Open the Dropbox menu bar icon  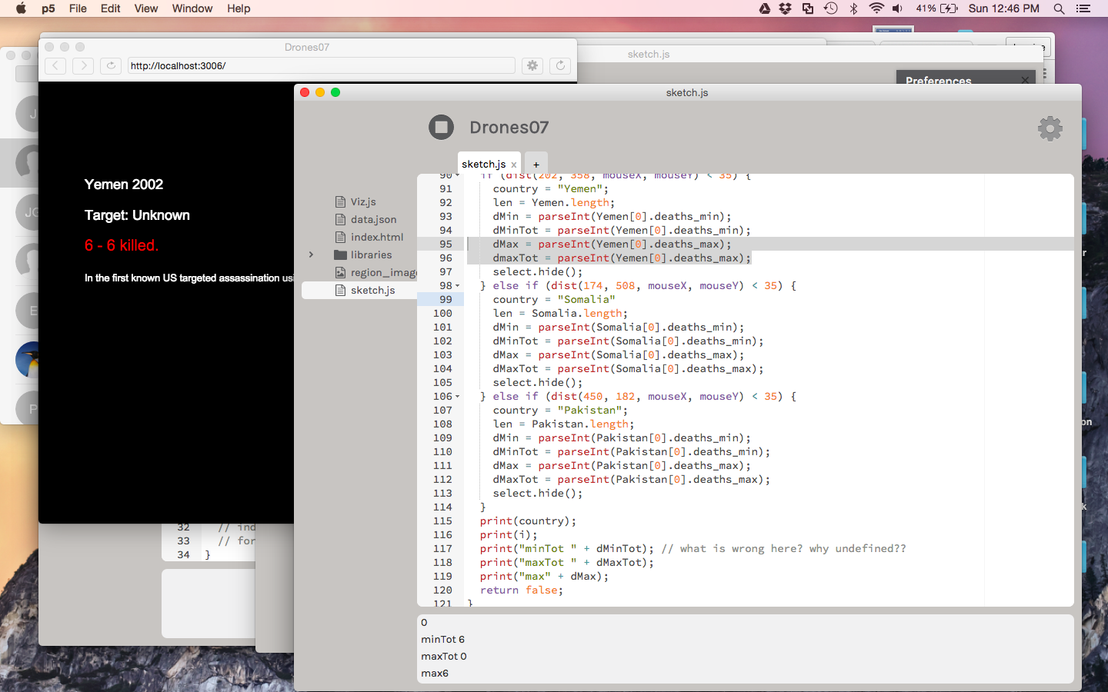785,8
